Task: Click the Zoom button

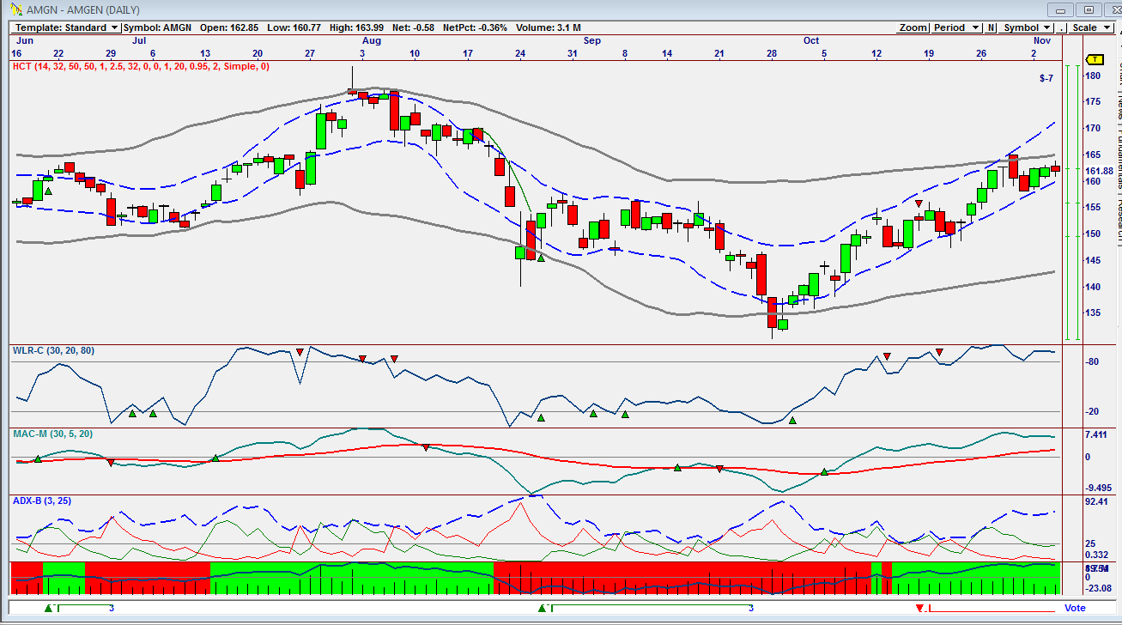Action: [913, 27]
